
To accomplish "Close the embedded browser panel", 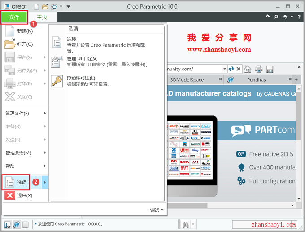I will tap(299, 67).
